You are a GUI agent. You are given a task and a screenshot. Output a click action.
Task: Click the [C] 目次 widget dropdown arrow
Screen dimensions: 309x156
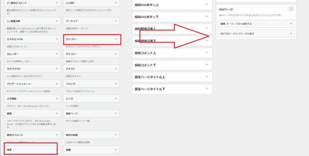tap(116, 3)
